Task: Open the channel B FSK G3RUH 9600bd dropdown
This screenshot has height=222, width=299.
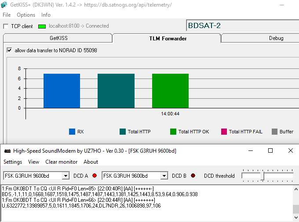Action: pyautogui.click(x=164, y=176)
